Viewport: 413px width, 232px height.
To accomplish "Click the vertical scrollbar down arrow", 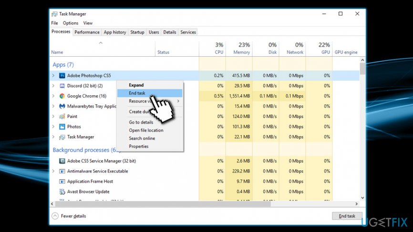I will [x=362, y=198].
